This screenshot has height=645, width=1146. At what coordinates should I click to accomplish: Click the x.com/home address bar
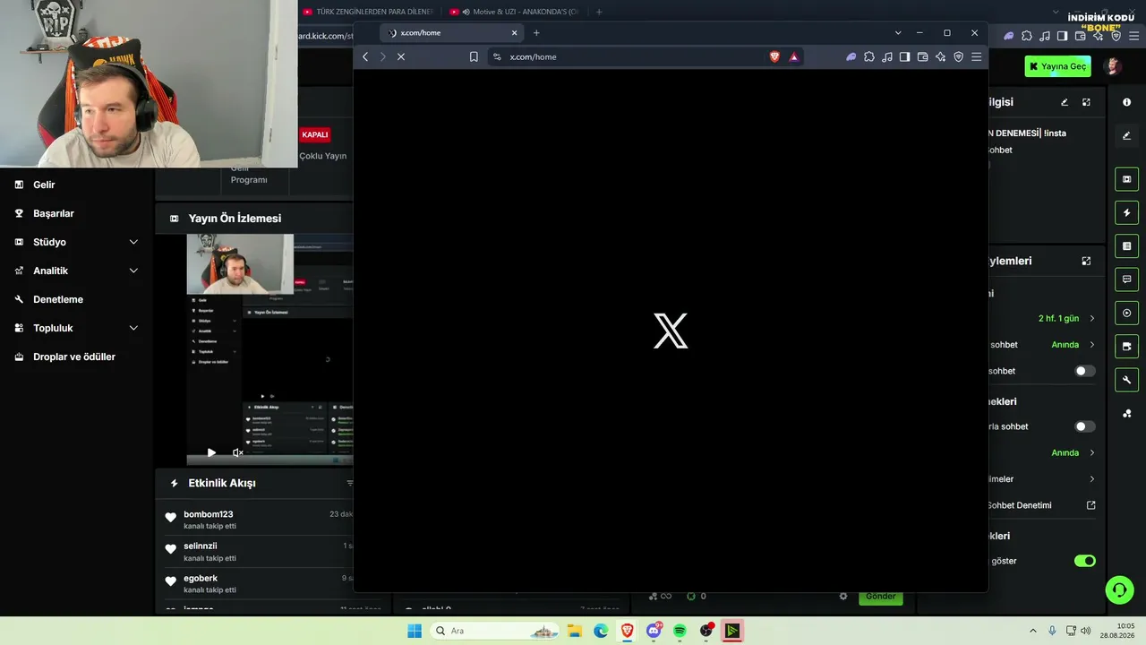point(645,56)
